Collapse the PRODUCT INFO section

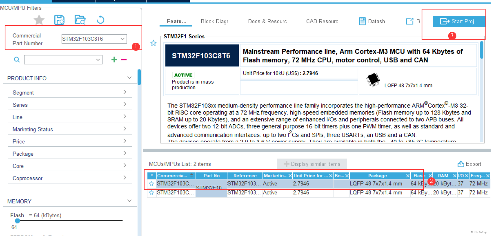coord(130,78)
